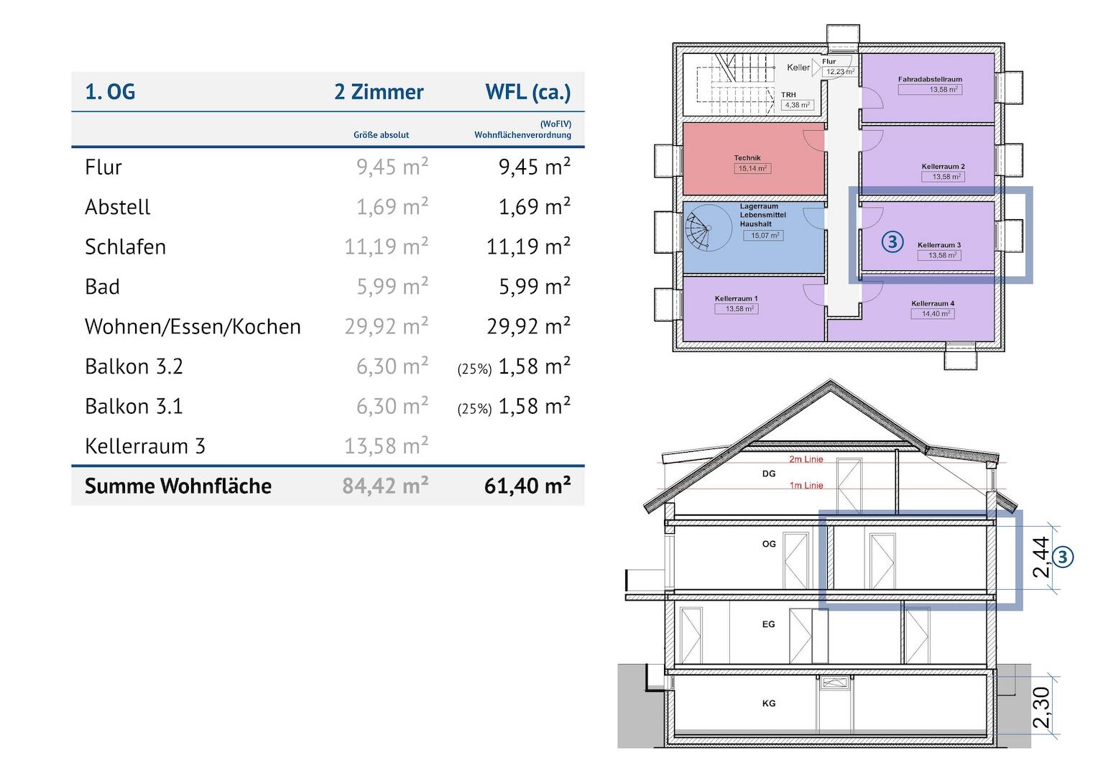The width and height of the screenshot is (1098, 776).
Task: Click the DG label in the section drawing
Action: tap(769, 474)
